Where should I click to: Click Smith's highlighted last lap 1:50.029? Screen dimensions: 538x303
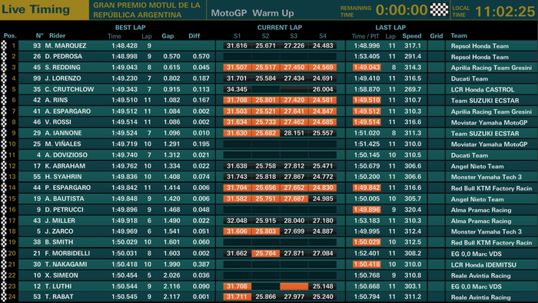pyautogui.click(x=367, y=242)
